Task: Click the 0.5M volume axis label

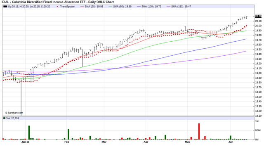Action: (x=258, y=130)
